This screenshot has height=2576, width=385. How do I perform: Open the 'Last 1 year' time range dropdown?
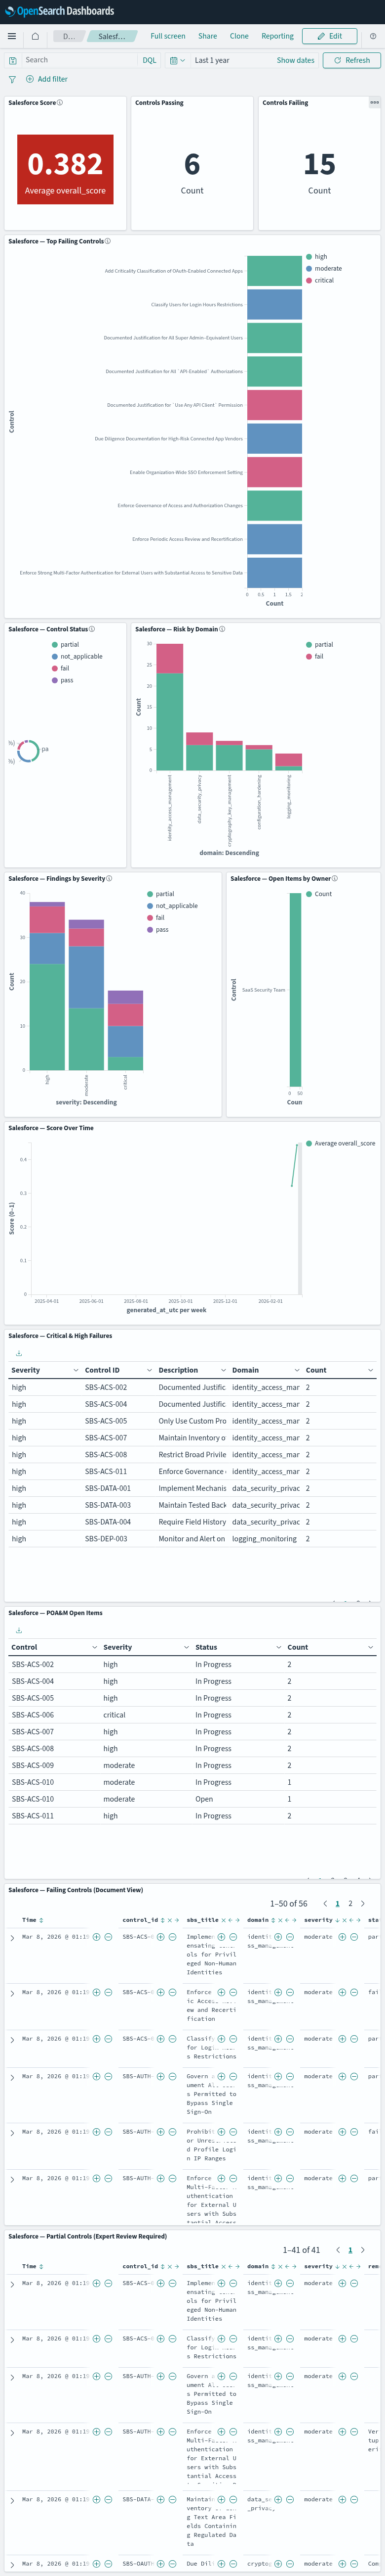(x=211, y=60)
